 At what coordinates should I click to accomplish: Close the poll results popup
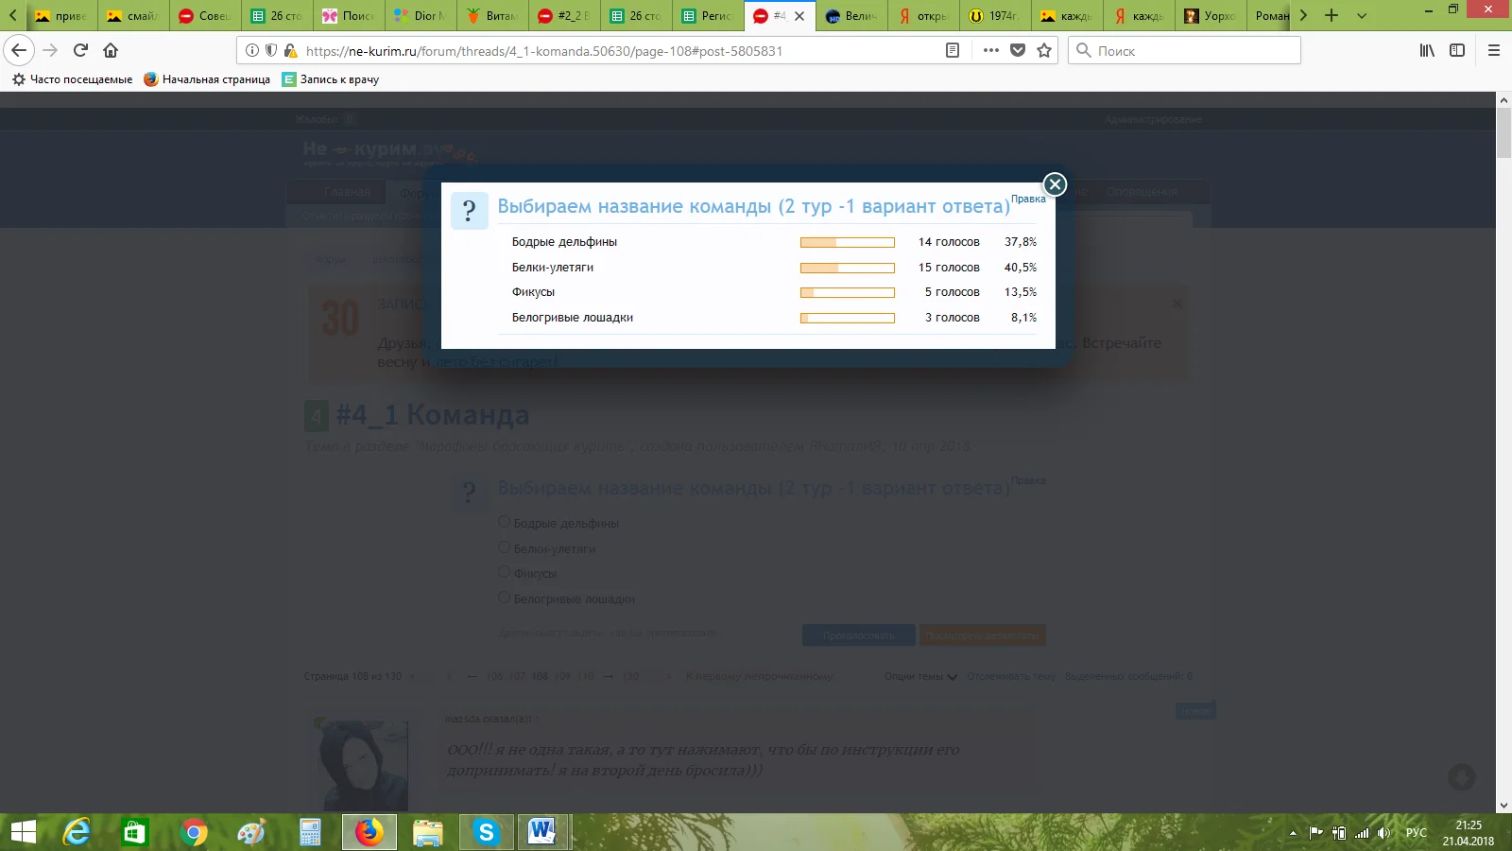click(1055, 184)
